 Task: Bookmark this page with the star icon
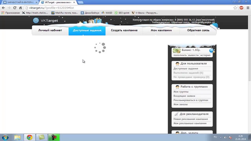point(235,8)
